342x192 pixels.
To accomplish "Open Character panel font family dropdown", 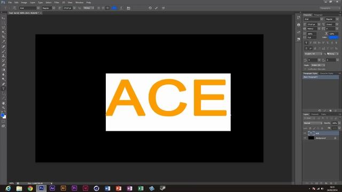I will click(322, 19).
